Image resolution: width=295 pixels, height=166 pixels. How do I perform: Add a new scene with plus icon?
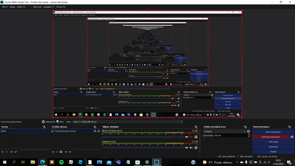click(x=3, y=152)
